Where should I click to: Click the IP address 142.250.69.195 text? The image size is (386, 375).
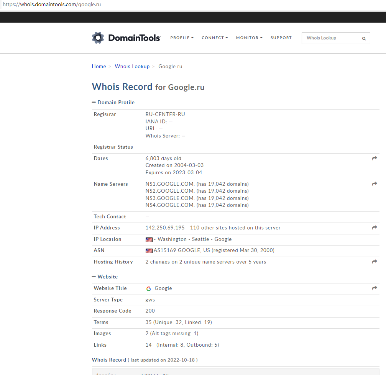[165, 228]
